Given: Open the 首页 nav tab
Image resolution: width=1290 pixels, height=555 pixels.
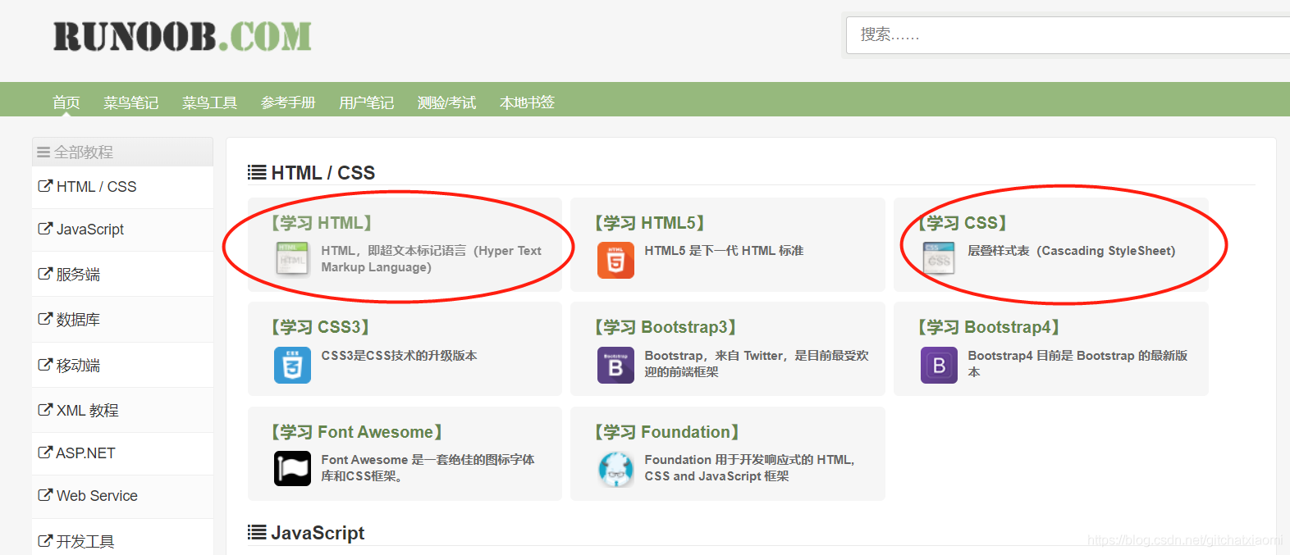Looking at the screenshot, I should (66, 102).
